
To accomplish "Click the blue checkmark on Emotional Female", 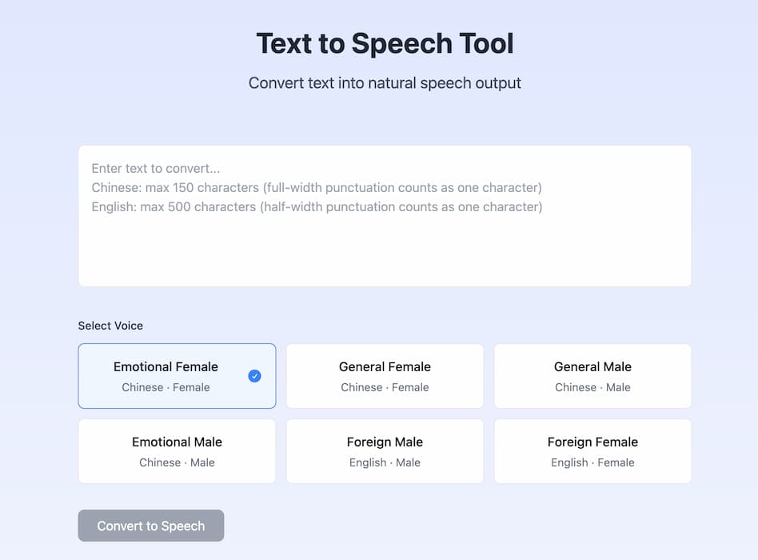I will (254, 376).
